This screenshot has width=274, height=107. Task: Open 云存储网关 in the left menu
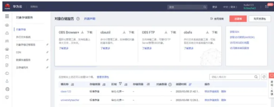(x=22, y=67)
